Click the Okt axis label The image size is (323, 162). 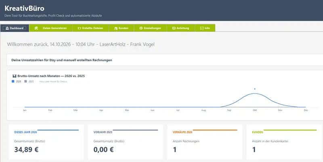(x=255, y=110)
